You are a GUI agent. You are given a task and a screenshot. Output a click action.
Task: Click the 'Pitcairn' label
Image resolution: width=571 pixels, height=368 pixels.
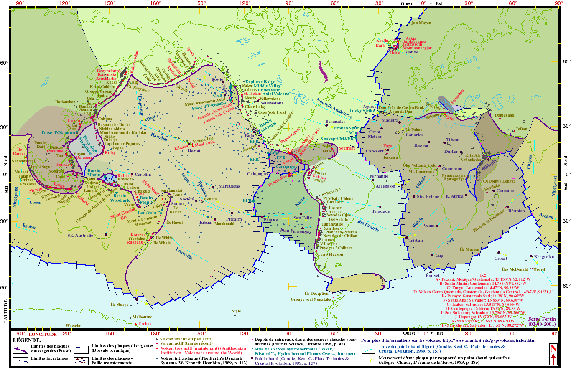point(234,219)
